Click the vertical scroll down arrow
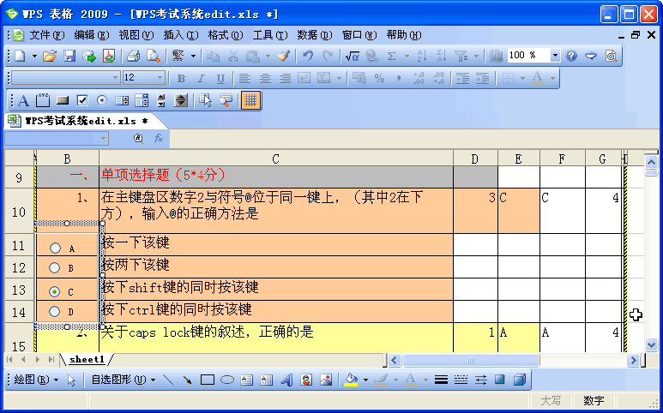The height and width of the screenshot is (413, 663). pos(651,345)
